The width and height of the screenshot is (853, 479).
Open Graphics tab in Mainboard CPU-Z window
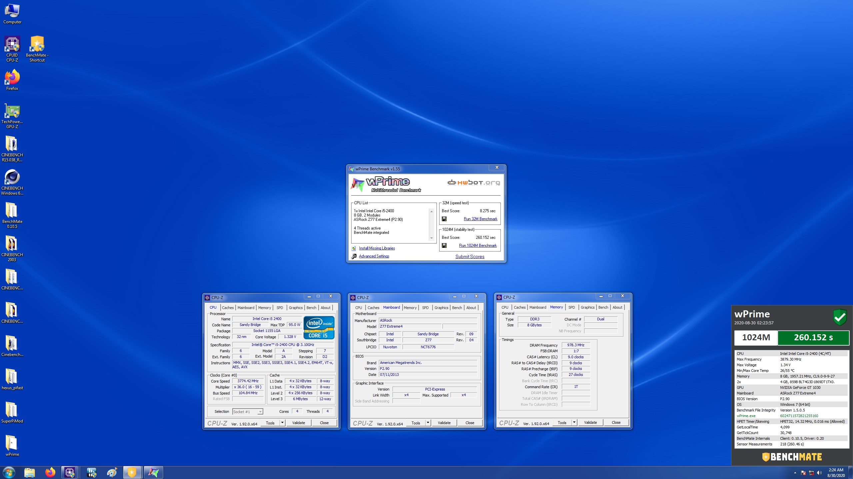441,308
